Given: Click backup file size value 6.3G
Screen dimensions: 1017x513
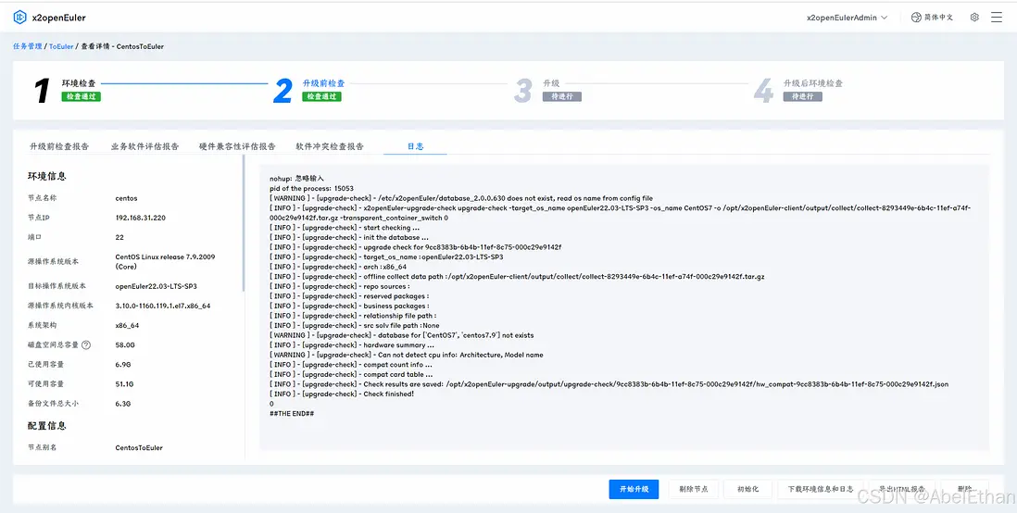Looking at the screenshot, I should point(123,404).
